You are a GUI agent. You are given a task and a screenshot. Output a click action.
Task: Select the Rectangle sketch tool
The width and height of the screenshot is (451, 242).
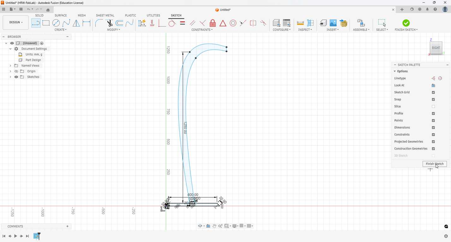(46, 23)
